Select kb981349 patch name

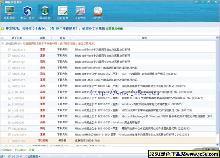[18, 110]
